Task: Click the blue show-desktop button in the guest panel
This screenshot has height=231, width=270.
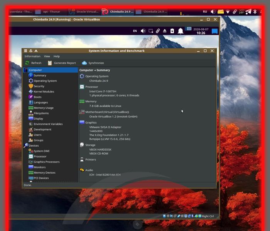Action: coord(214,31)
